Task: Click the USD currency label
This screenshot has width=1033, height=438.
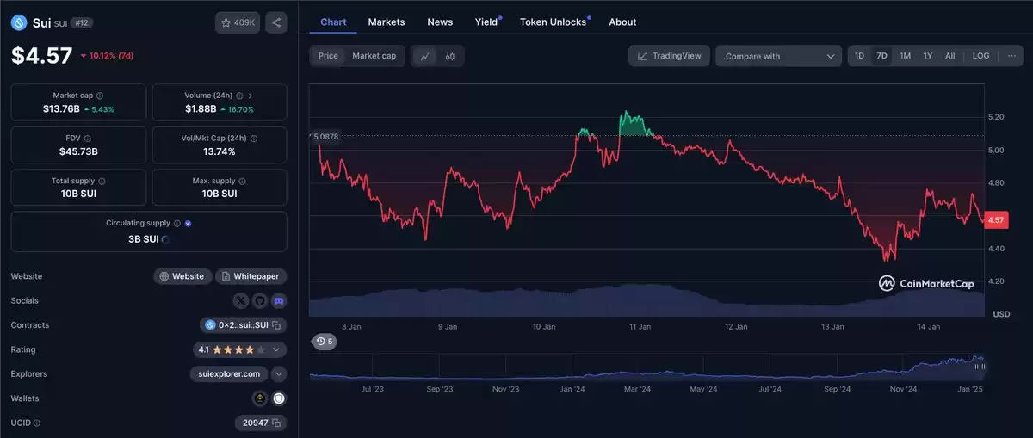Action: (x=1000, y=313)
